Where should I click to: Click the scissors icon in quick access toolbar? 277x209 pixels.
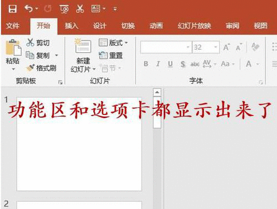[80, 9]
